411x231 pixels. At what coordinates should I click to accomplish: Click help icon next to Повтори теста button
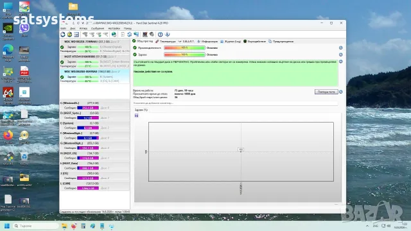[x=341, y=92]
